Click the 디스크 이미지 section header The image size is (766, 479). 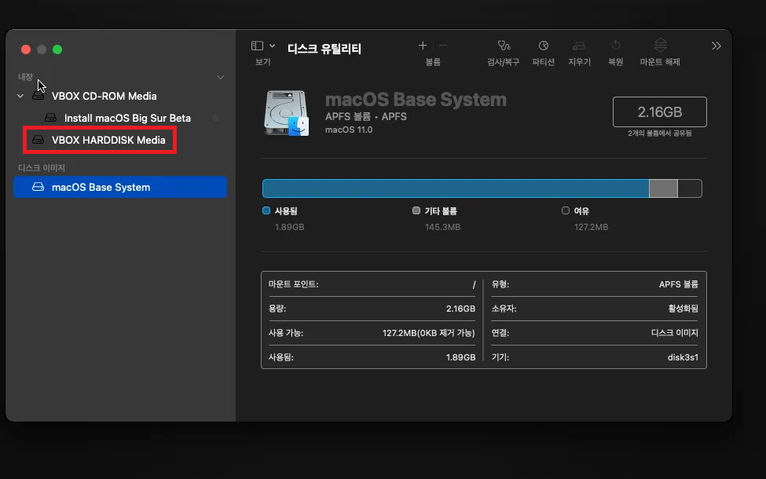click(42, 167)
